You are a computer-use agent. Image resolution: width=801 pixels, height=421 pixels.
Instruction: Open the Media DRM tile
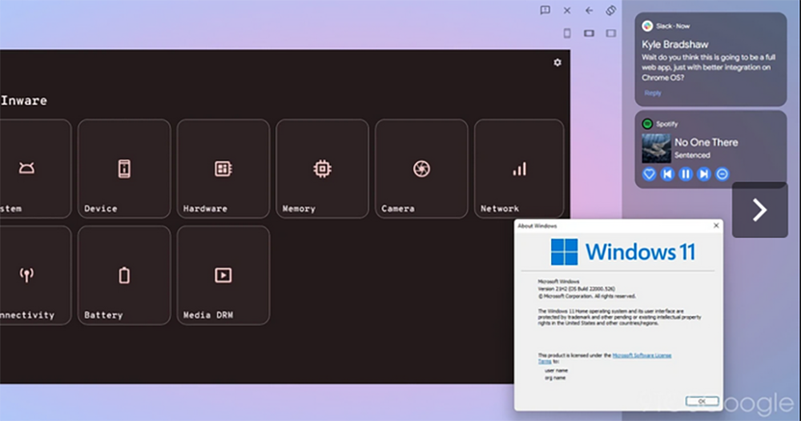(x=223, y=275)
